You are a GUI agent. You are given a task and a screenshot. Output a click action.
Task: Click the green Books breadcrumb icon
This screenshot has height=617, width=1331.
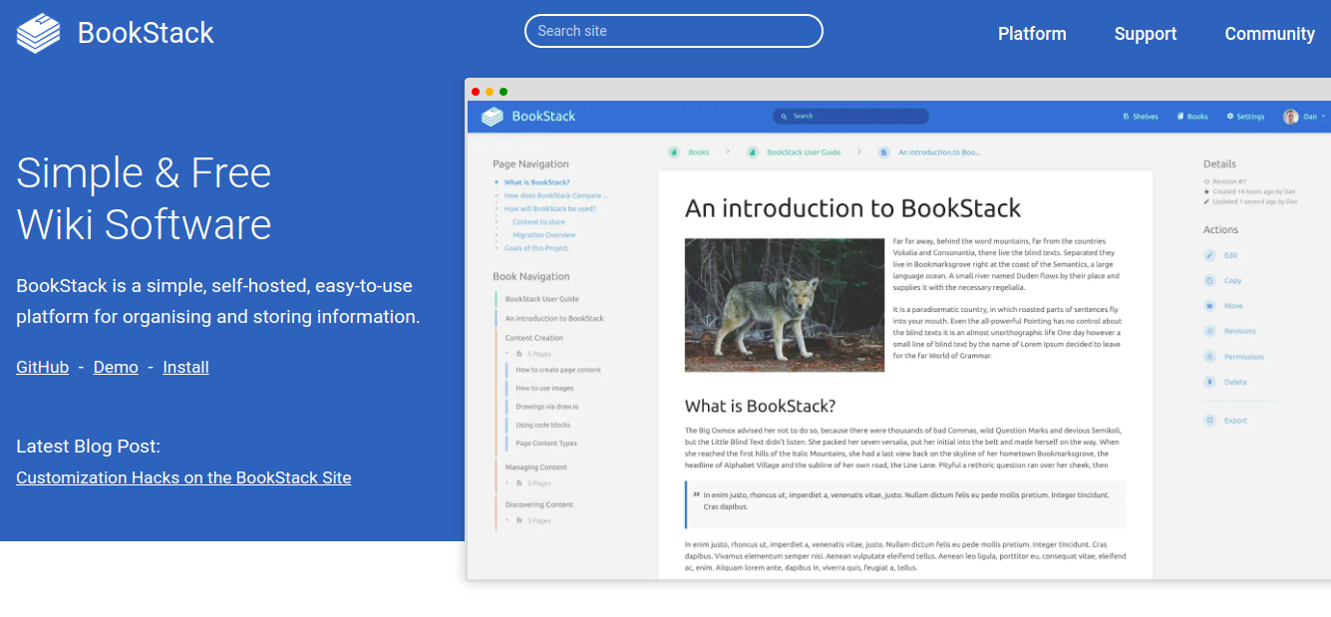674,153
